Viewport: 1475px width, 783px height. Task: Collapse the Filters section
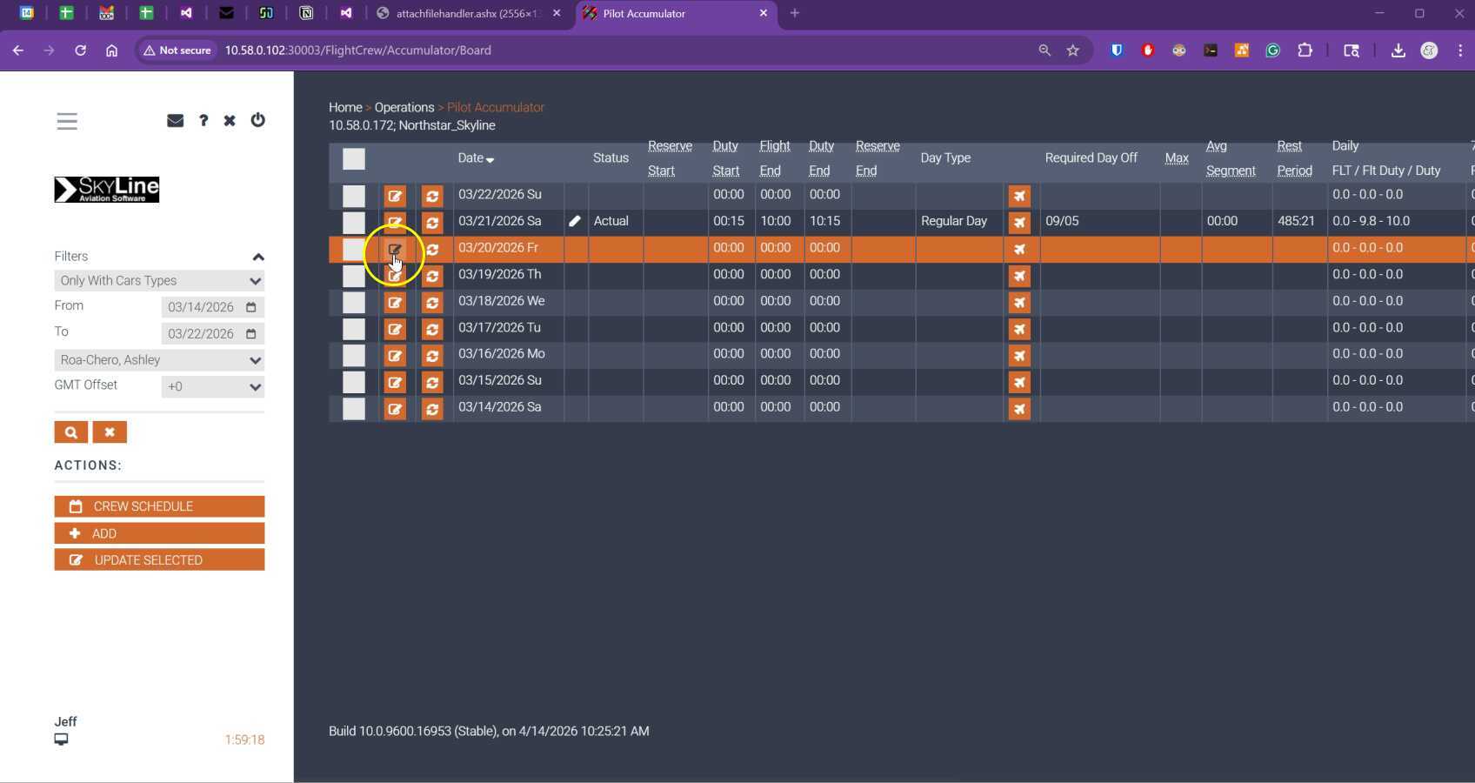[258, 257]
